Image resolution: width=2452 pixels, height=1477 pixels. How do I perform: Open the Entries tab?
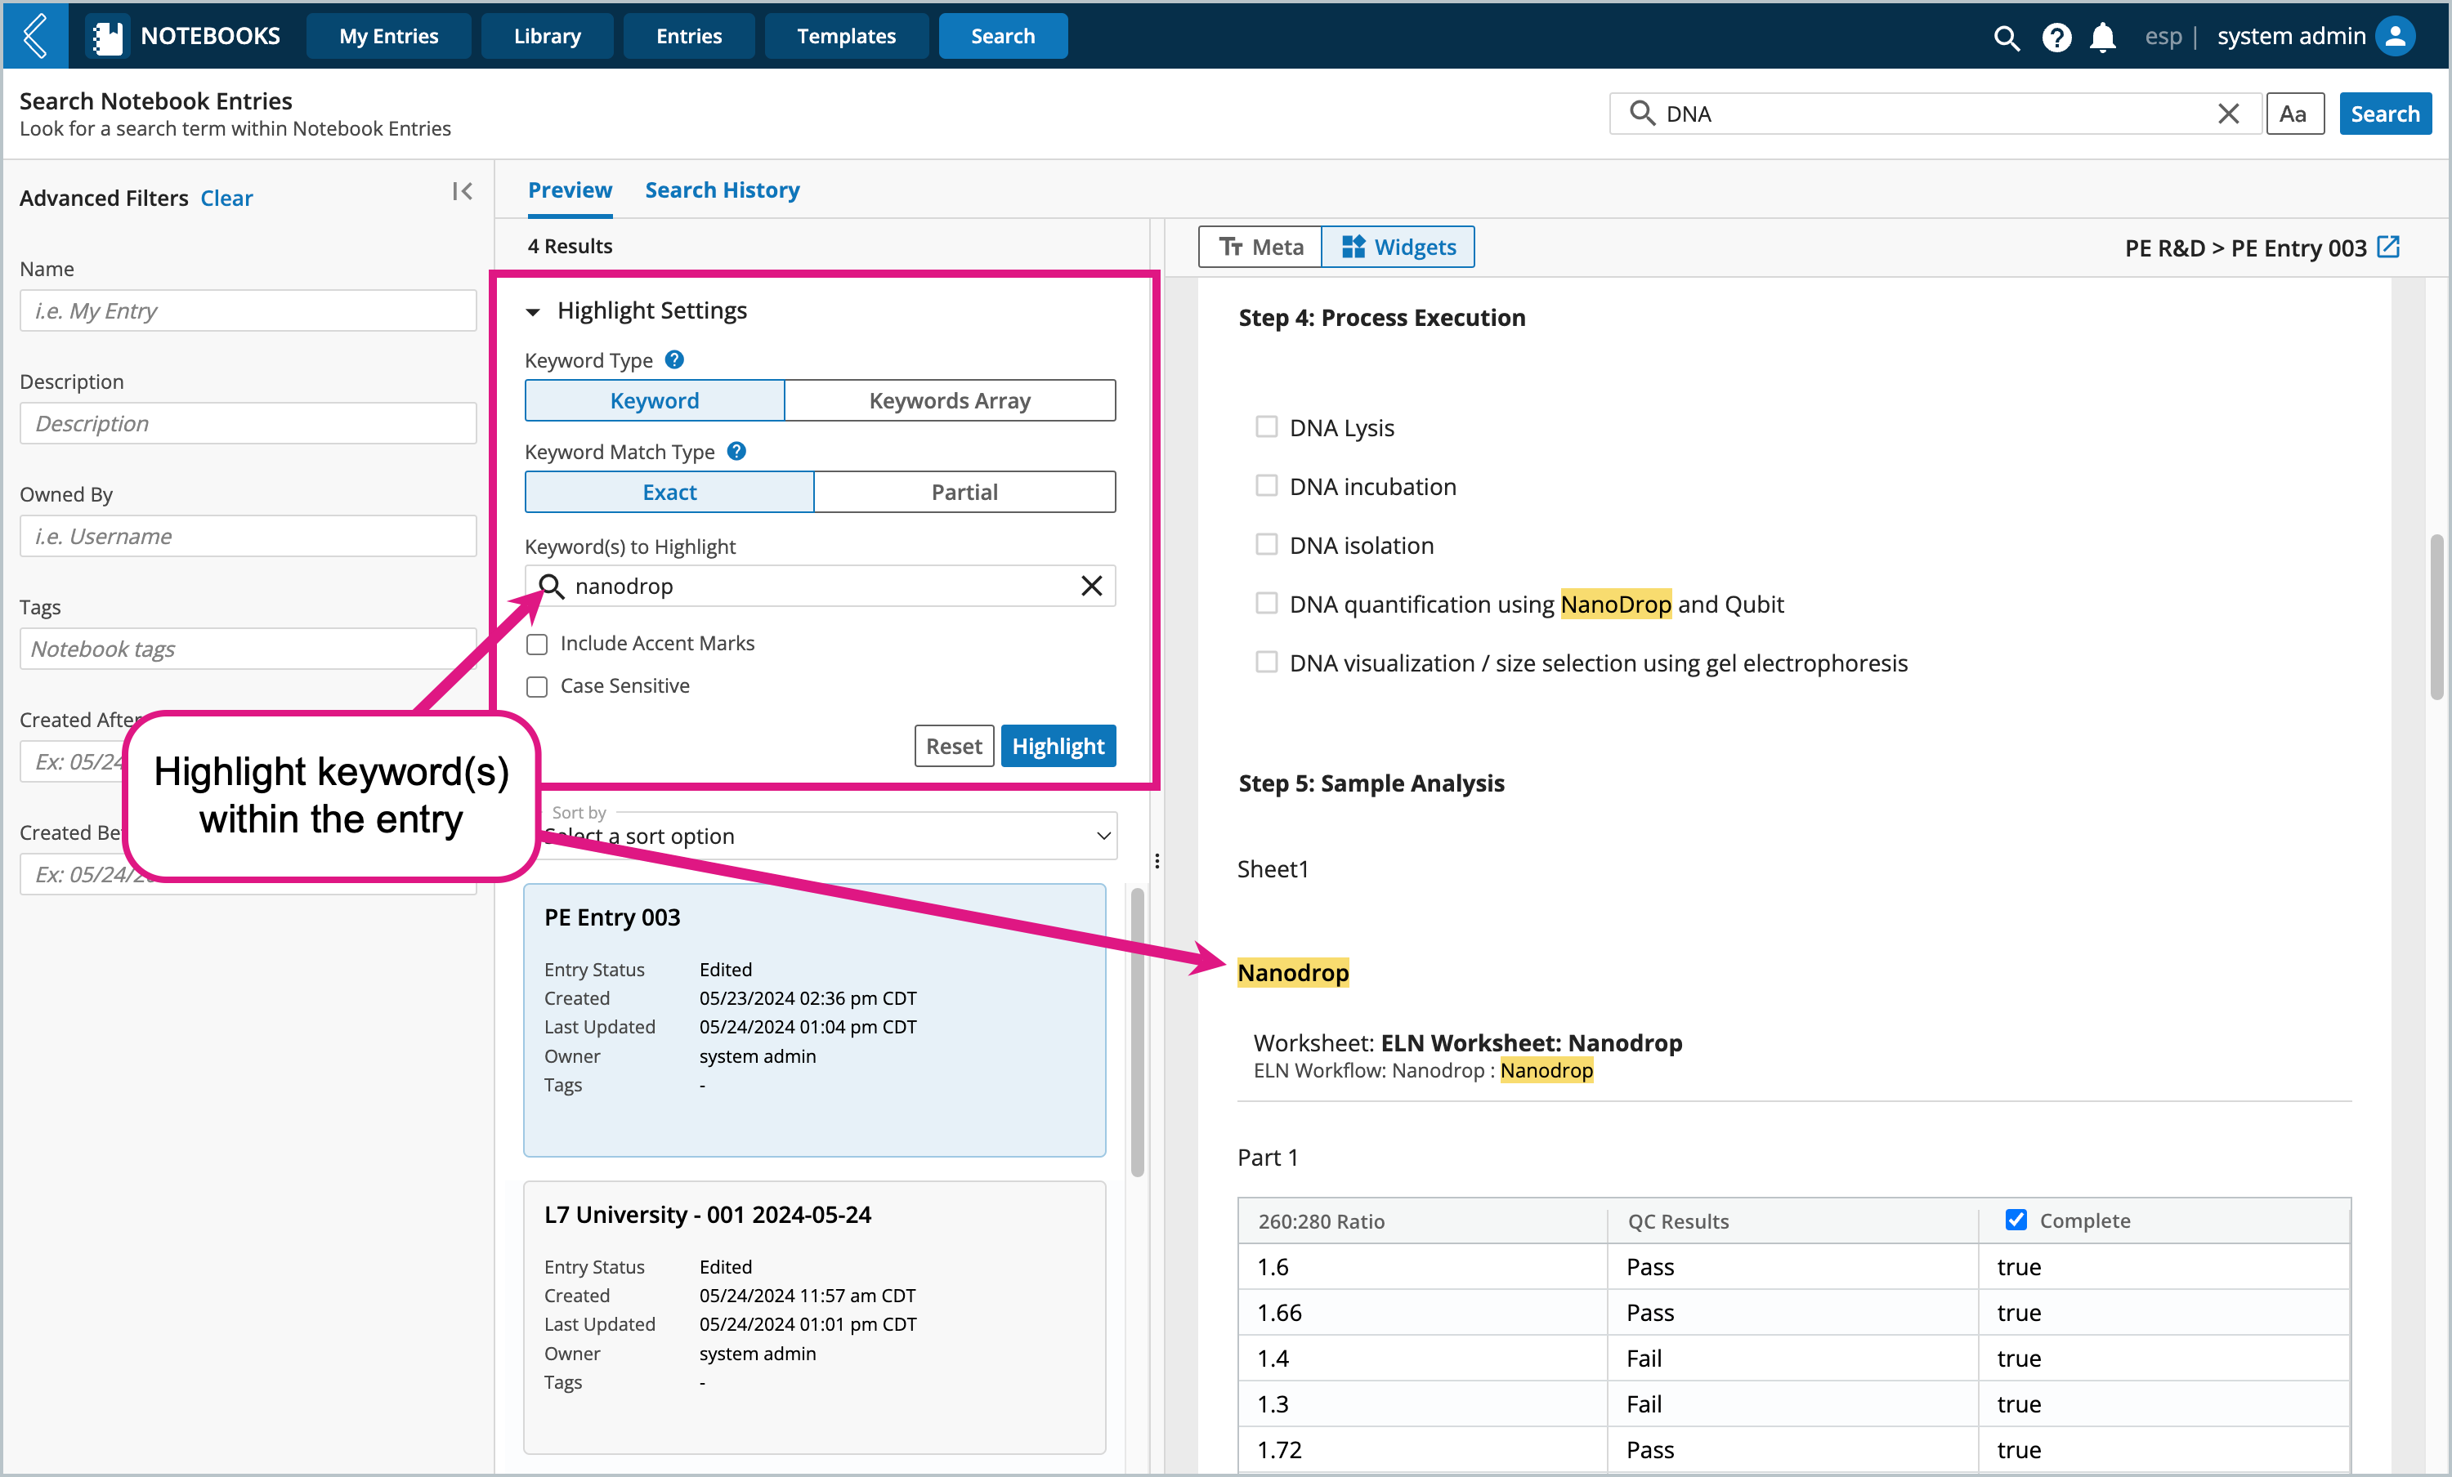click(x=689, y=36)
